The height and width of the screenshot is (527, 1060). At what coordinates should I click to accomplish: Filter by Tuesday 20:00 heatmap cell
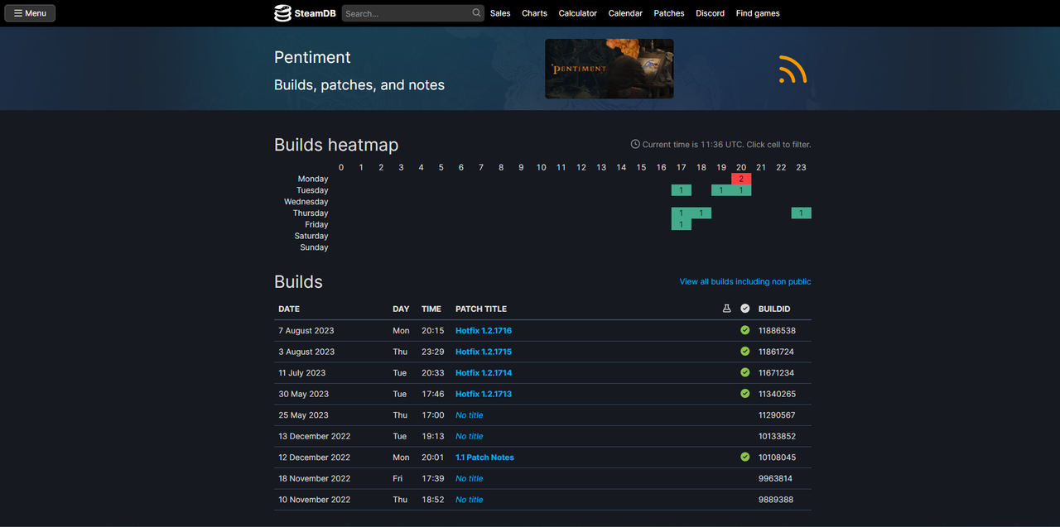click(x=741, y=190)
